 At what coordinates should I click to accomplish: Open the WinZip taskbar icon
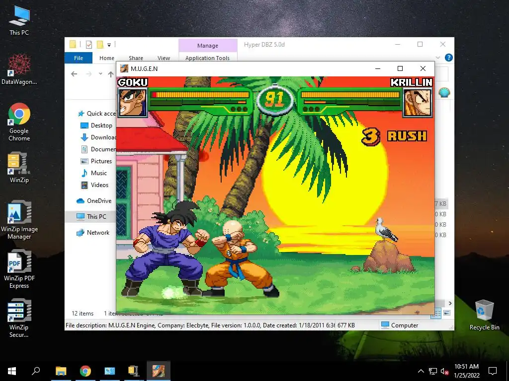[x=134, y=371]
